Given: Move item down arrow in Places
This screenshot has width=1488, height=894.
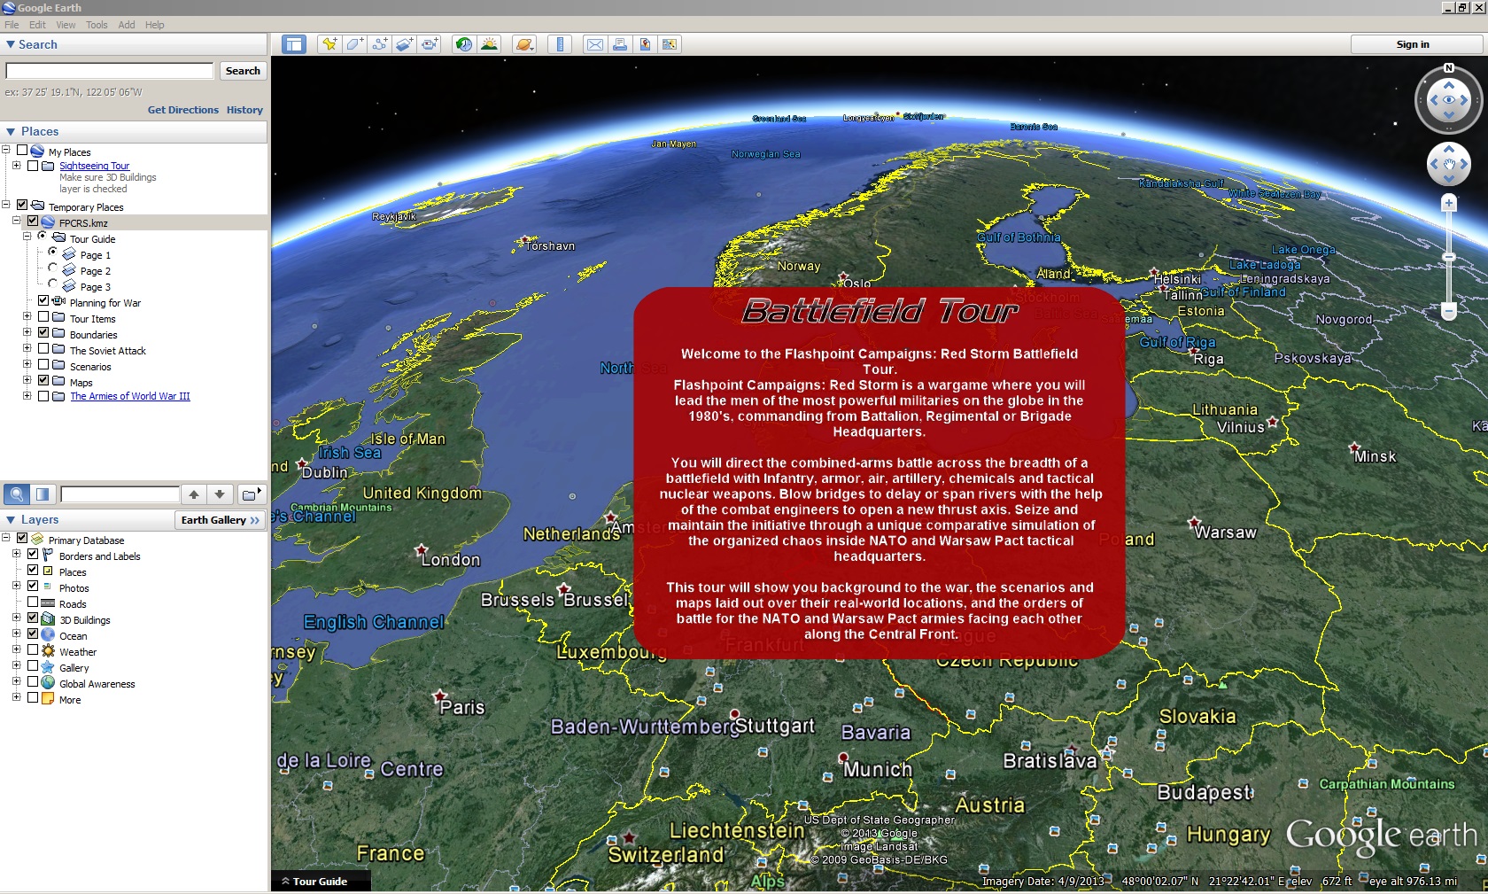Looking at the screenshot, I should tap(220, 494).
